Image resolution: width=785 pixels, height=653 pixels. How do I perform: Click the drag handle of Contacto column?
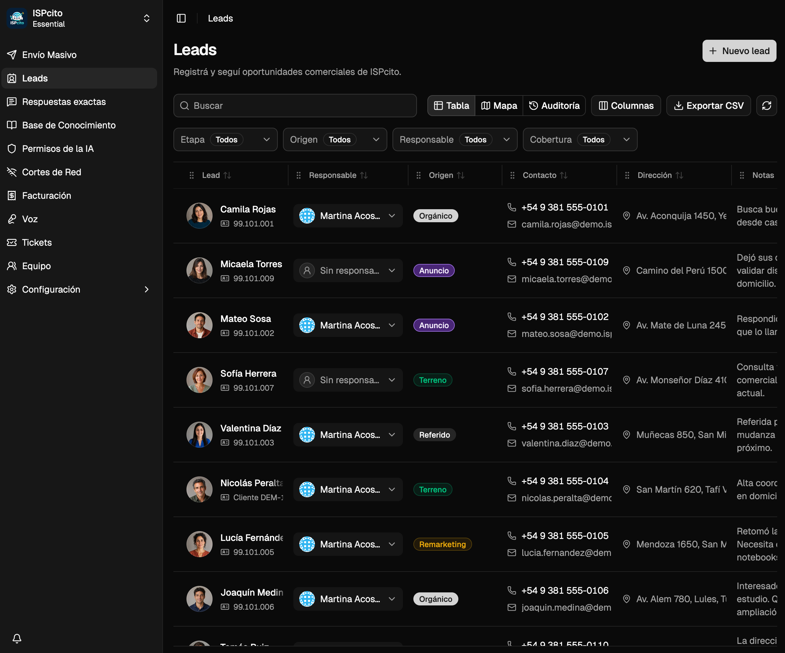pos(512,175)
